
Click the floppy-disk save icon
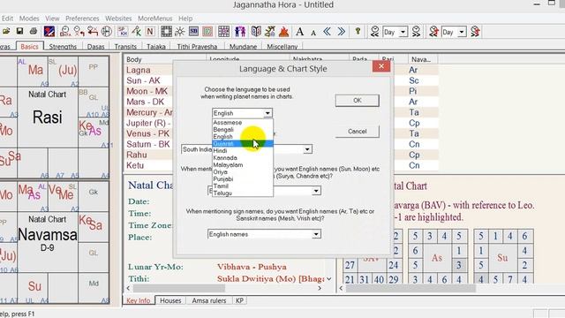(19, 32)
